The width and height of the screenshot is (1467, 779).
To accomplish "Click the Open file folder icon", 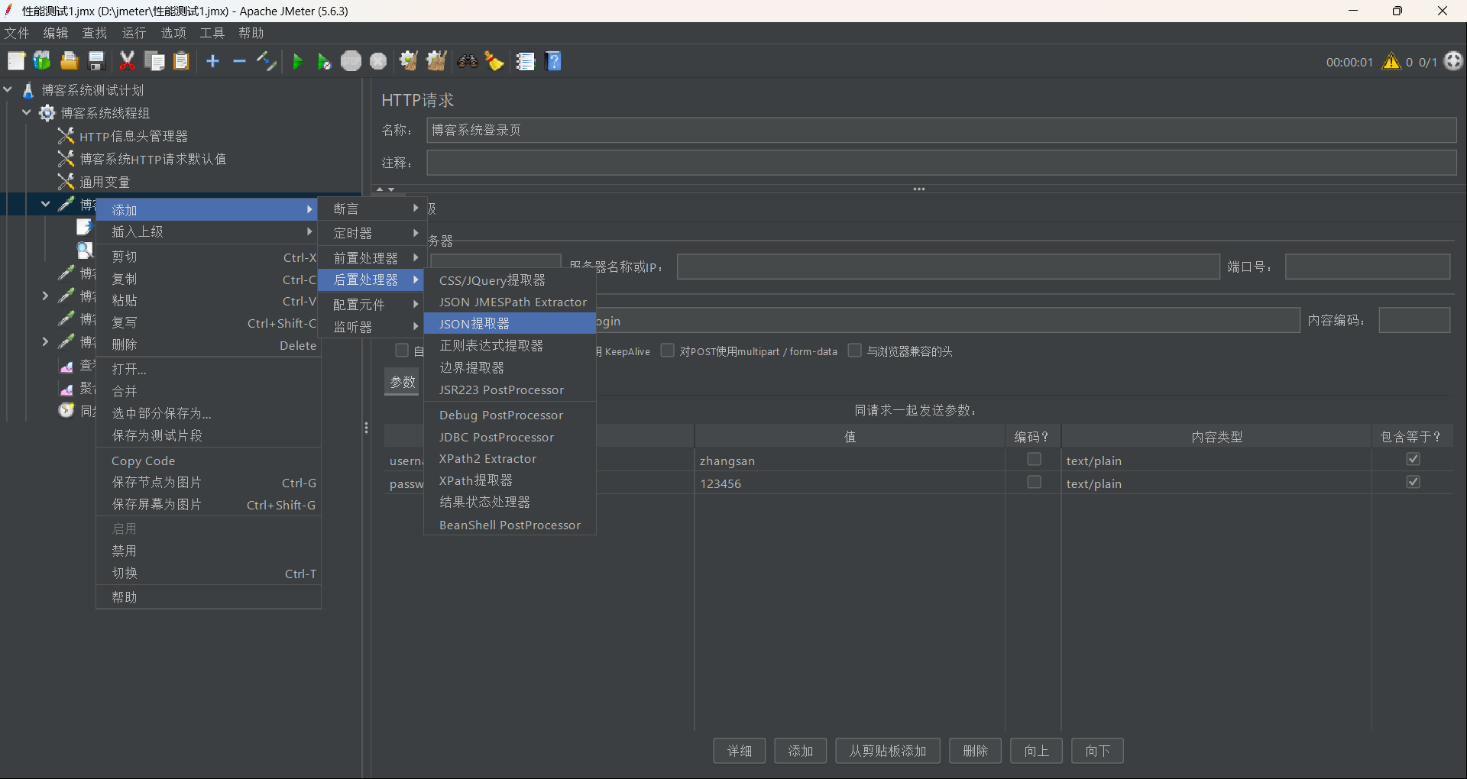I will (x=70, y=61).
